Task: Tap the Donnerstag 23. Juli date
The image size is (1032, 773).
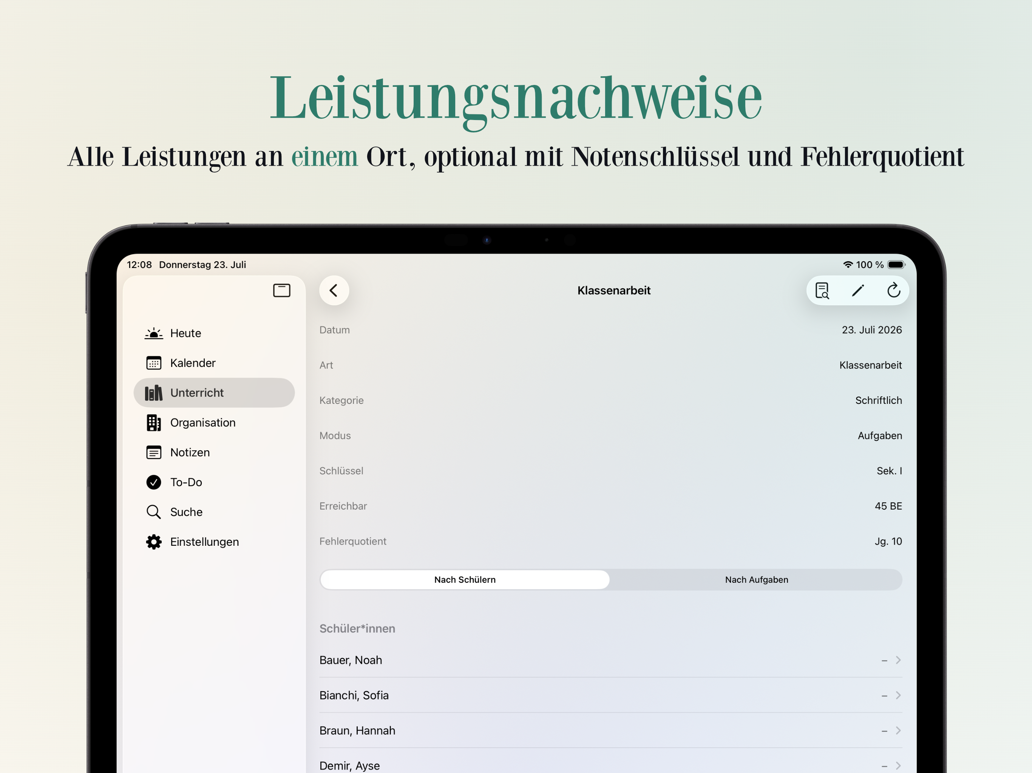Action: click(202, 265)
